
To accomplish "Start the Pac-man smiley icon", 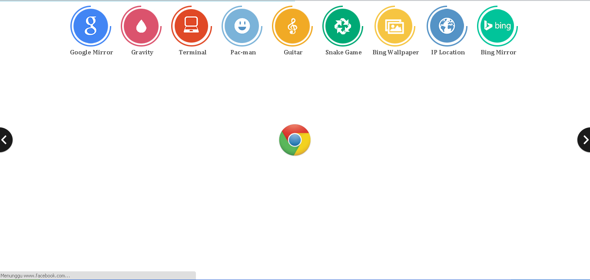I will coord(242,26).
